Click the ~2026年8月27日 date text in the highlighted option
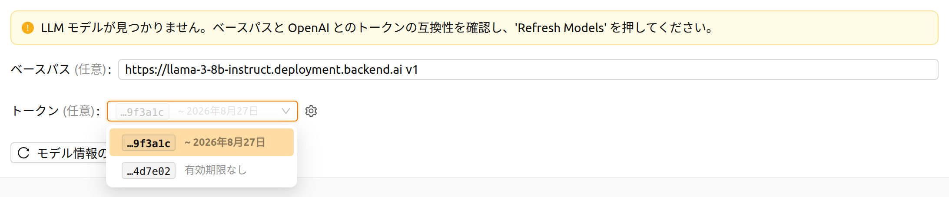Image resolution: width=949 pixels, height=197 pixels. [x=225, y=142]
